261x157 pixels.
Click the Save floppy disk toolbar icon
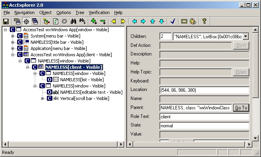(6, 21)
